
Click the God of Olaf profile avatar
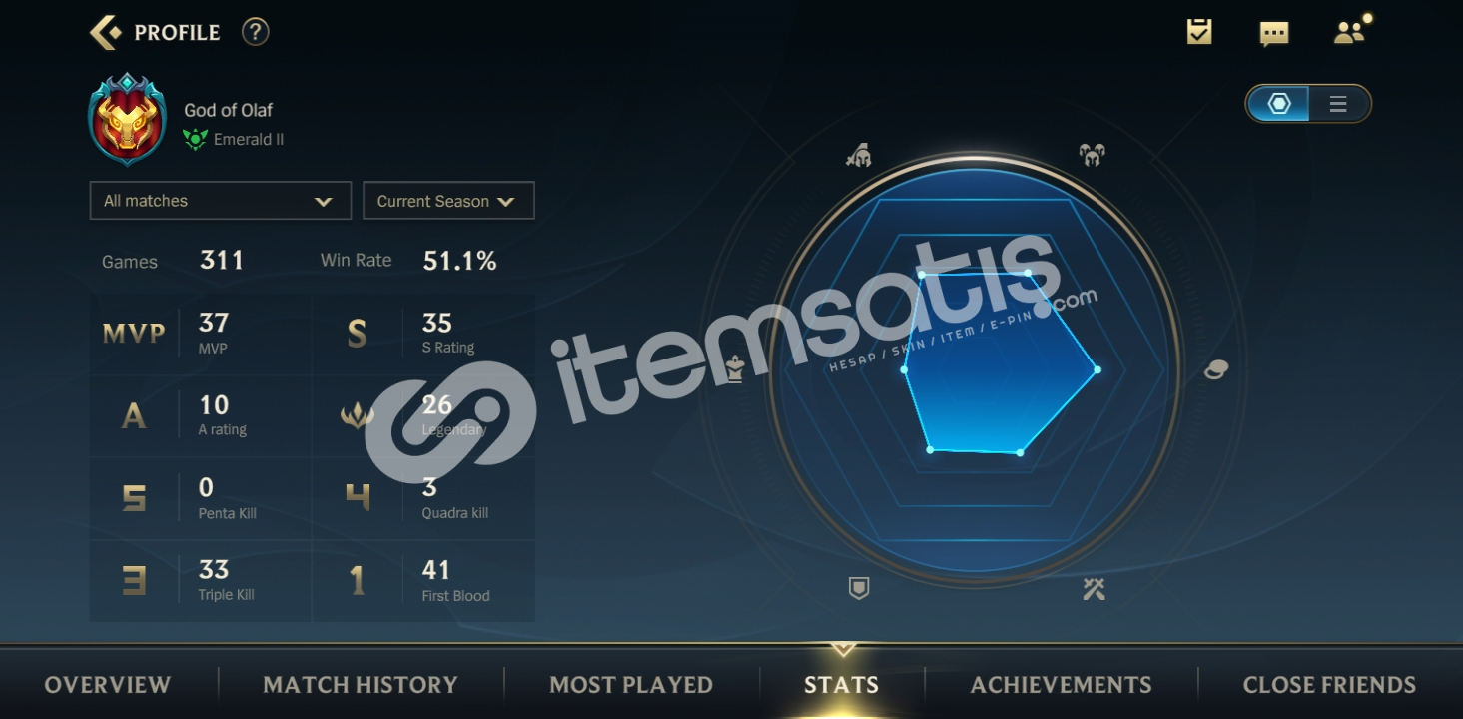127,119
